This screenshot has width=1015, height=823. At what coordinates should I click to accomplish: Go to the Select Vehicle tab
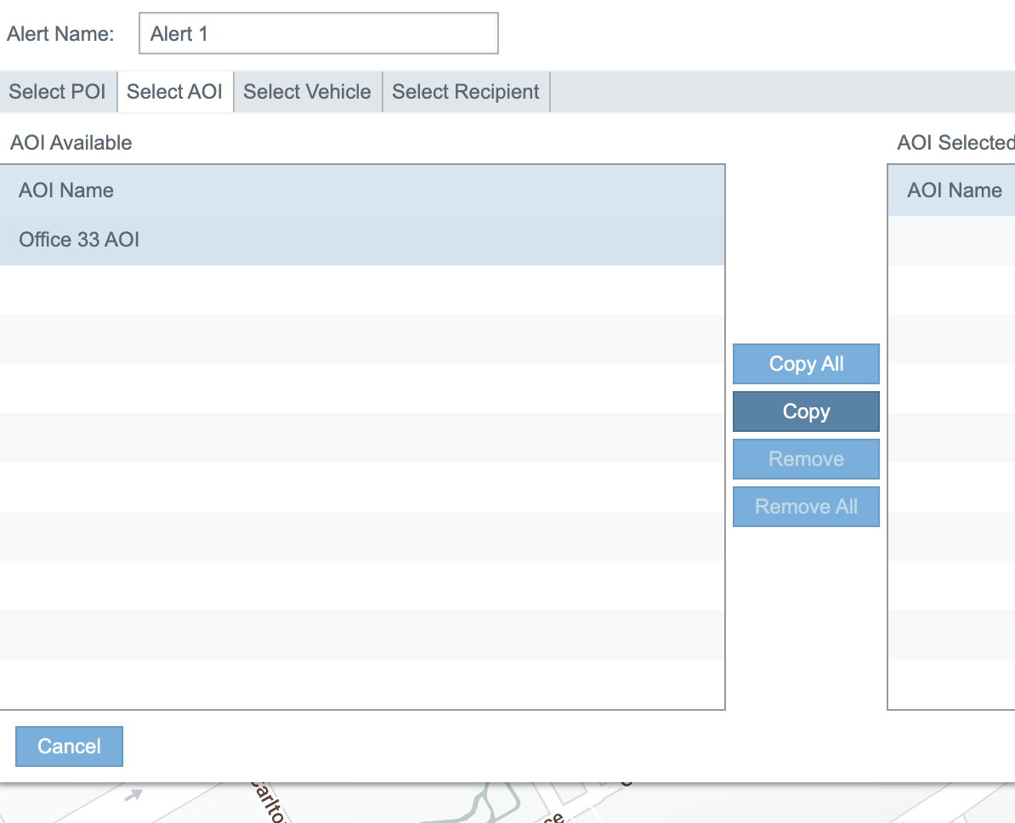click(x=307, y=92)
